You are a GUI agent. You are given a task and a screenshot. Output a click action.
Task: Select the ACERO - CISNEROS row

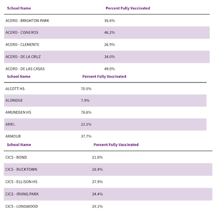tap(107, 32)
